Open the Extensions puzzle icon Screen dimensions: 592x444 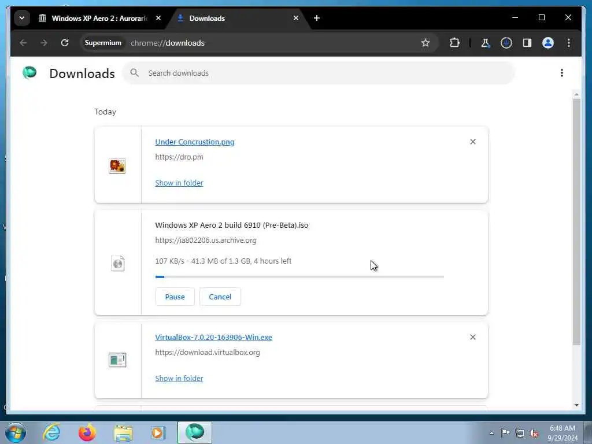(454, 43)
